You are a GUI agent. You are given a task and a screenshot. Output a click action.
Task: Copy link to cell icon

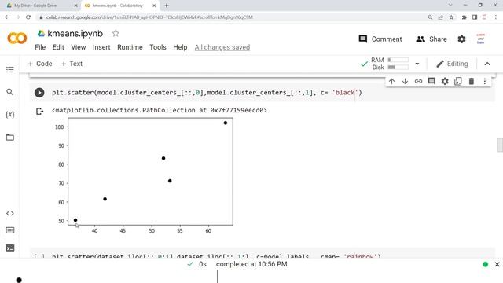(x=418, y=81)
